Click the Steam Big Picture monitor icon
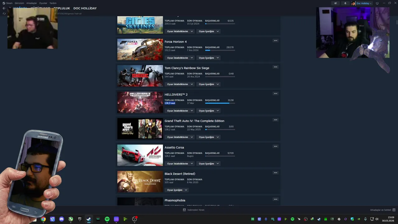This screenshot has height=224, width=398. (x=377, y=3)
